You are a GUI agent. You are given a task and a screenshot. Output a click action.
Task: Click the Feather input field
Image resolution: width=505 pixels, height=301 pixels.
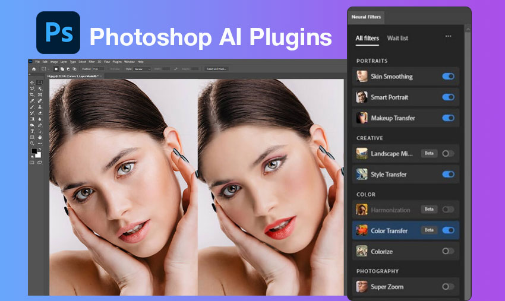click(98, 69)
